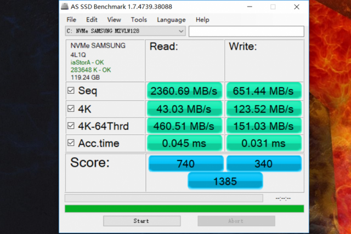
Task: Click the write score 340
Action: pyautogui.click(x=264, y=163)
